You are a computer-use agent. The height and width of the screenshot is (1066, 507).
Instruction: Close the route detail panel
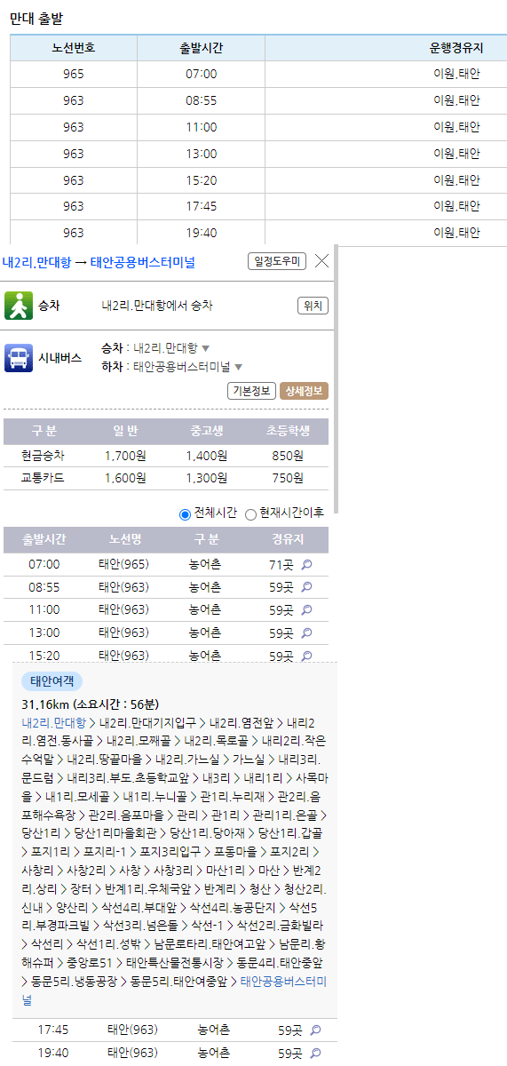coord(321,261)
